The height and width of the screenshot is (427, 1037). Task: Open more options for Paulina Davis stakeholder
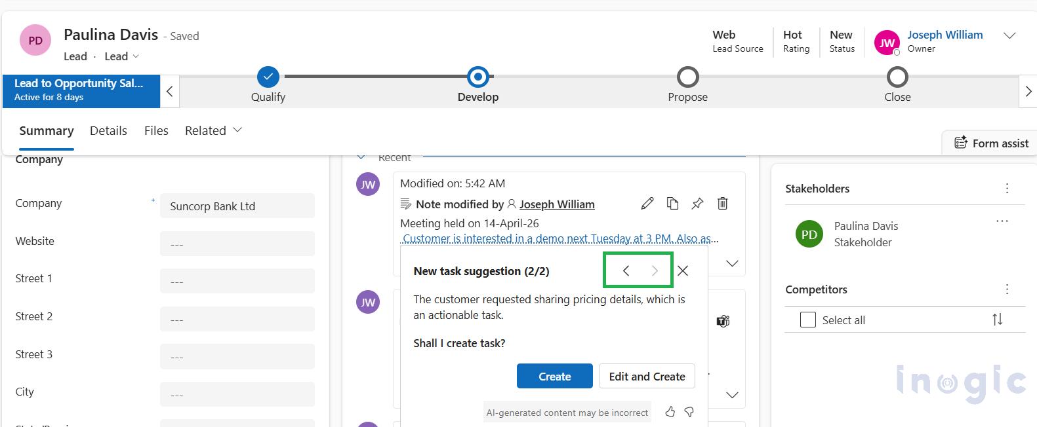[x=1002, y=221]
